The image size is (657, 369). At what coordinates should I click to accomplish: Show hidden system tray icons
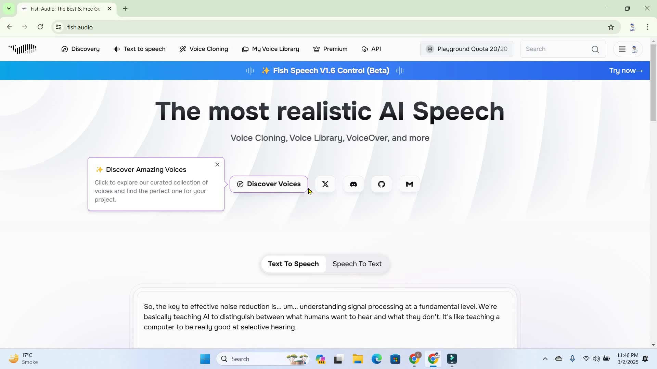[545, 359]
